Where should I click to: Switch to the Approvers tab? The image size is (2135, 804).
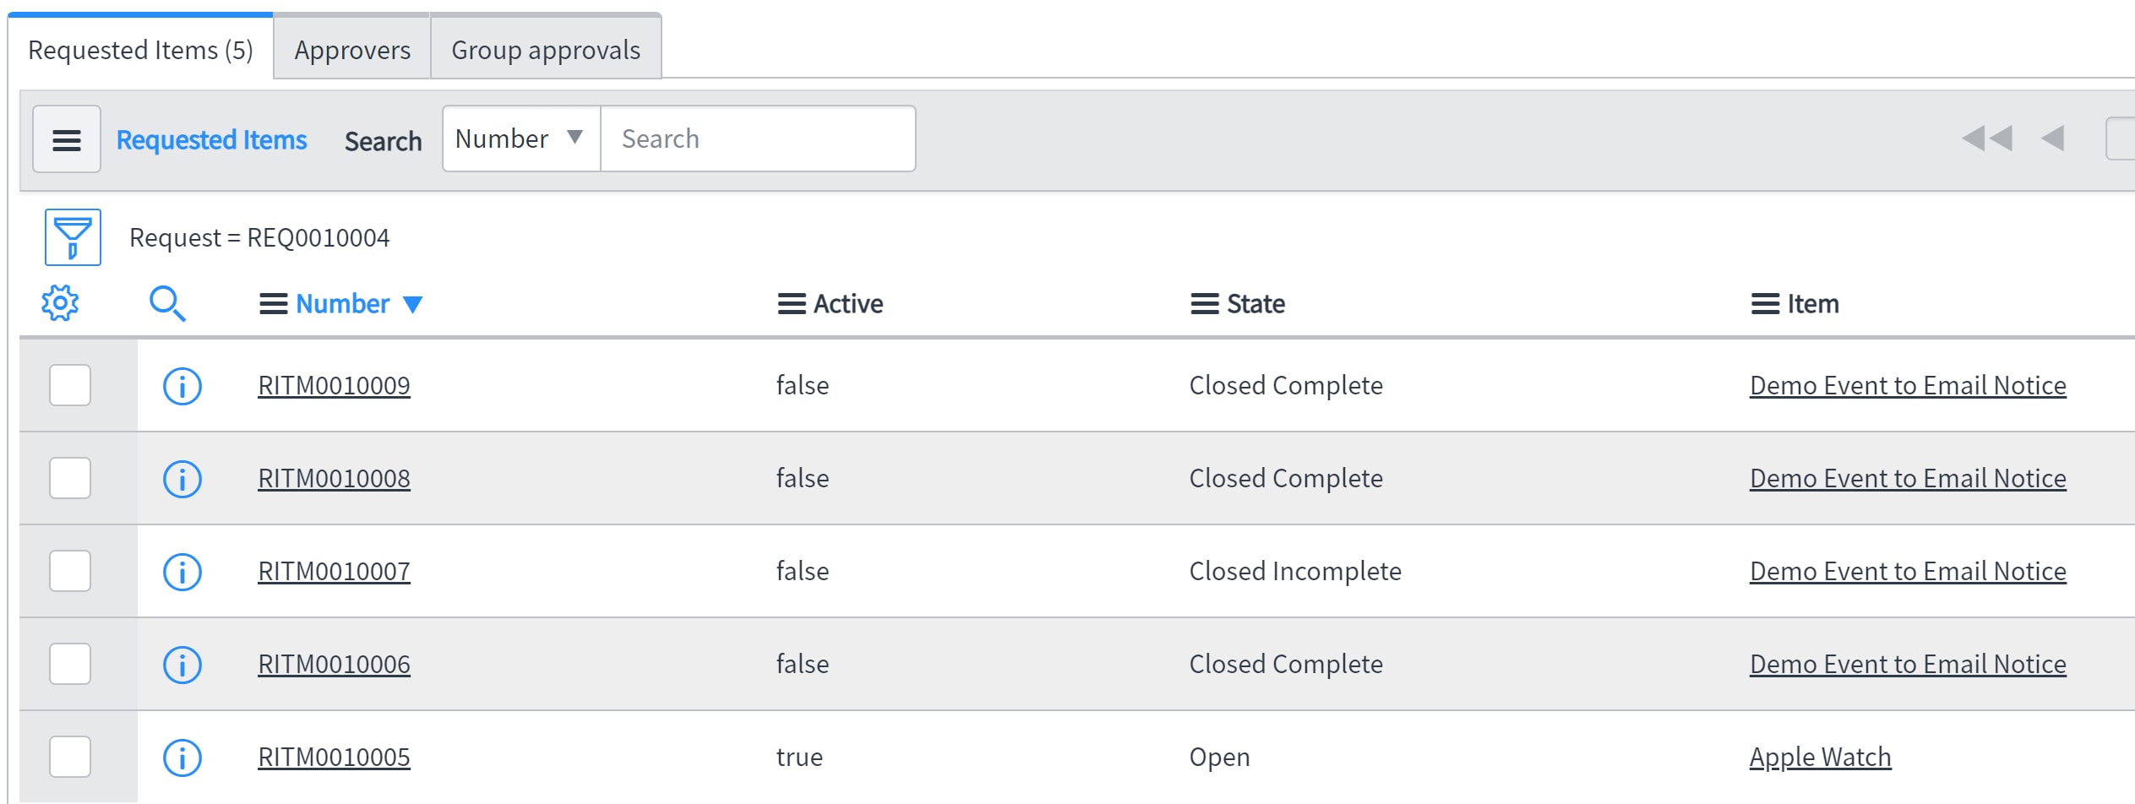click(352, 50)
